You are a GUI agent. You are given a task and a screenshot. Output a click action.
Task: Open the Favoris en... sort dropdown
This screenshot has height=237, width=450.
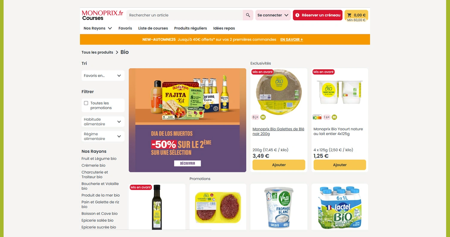103,76
